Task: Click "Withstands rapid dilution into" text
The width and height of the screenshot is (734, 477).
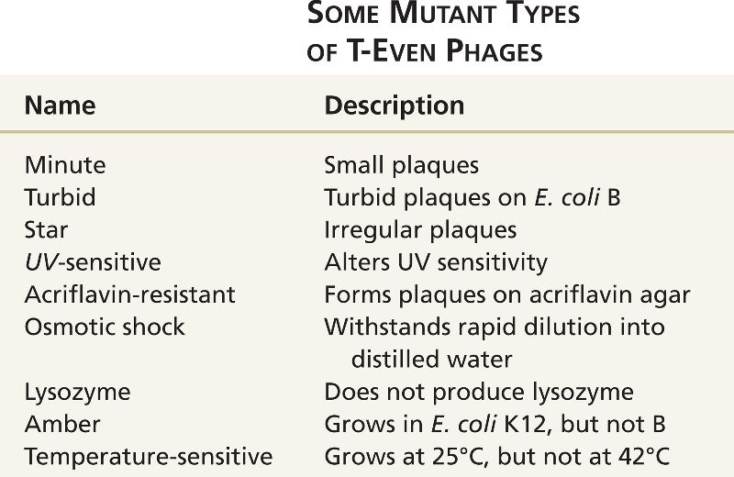Action: [495, 327]
